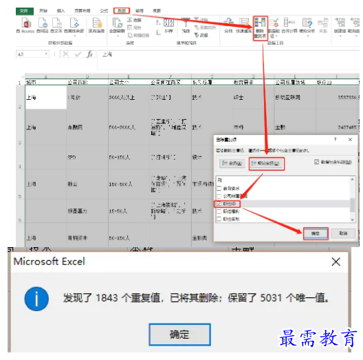The image size is (363, 360).
Task: Check the 职位福利 column checkbox
Action: [219, 211]
